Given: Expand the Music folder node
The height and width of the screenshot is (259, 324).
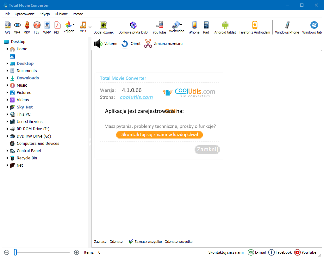Looking at the screenshot, I should pyautogui.click(x=7, y=85).
